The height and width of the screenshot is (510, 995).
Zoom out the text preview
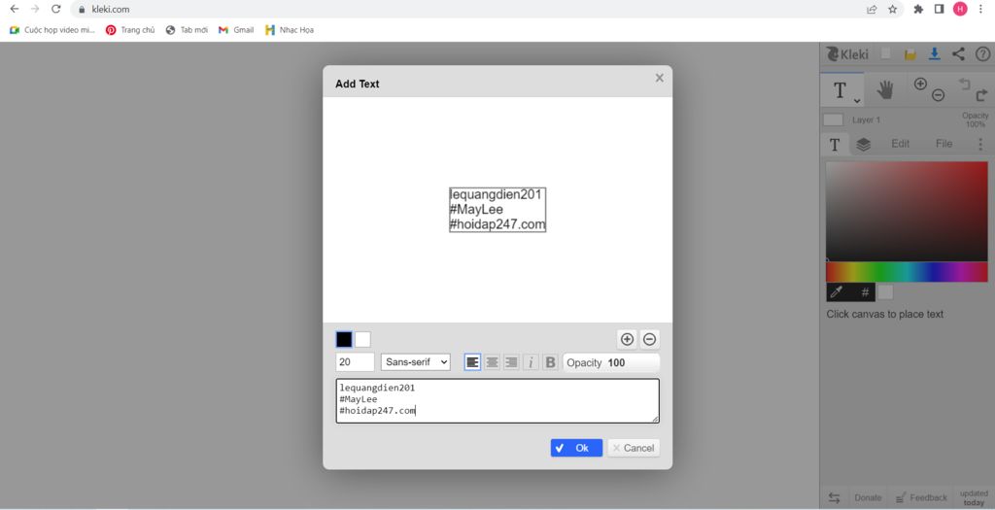click(649, 339)
